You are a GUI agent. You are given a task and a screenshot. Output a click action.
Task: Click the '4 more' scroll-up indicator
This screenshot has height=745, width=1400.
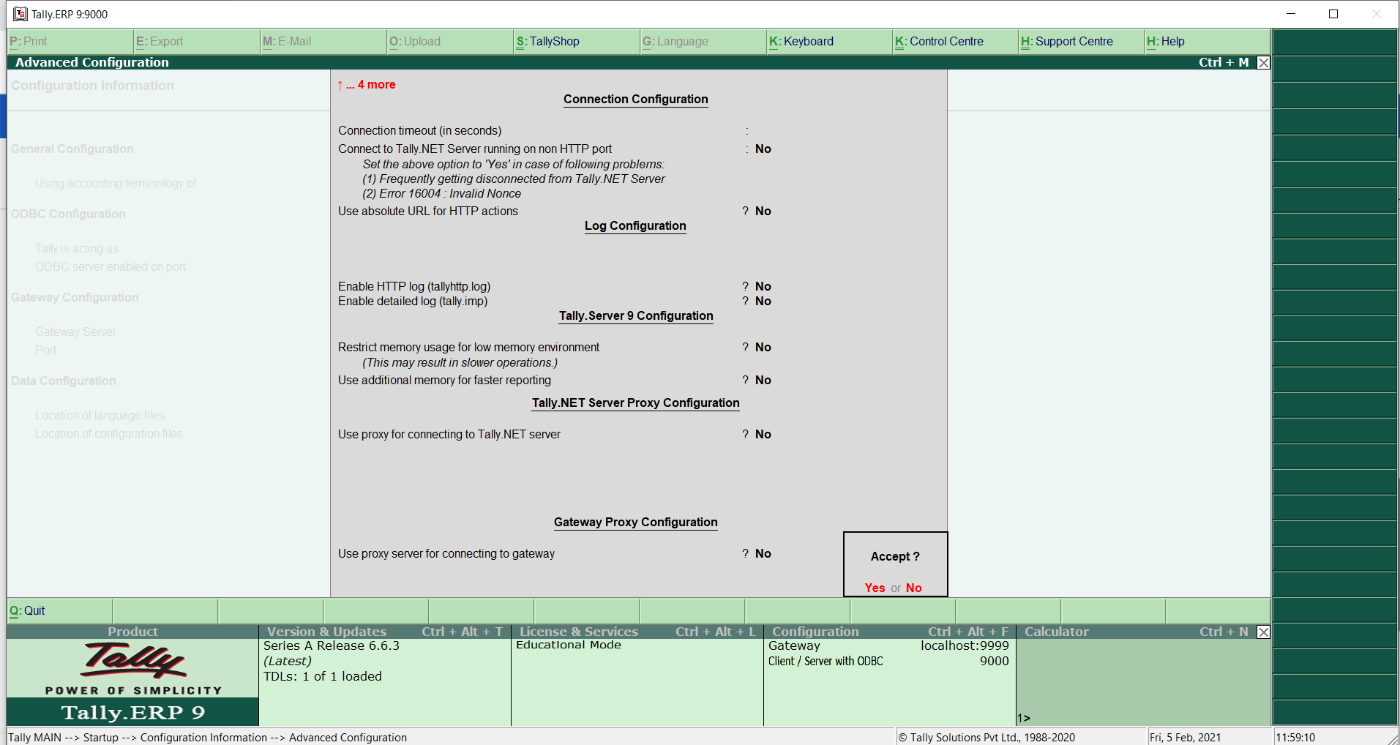tap(366, 85)
